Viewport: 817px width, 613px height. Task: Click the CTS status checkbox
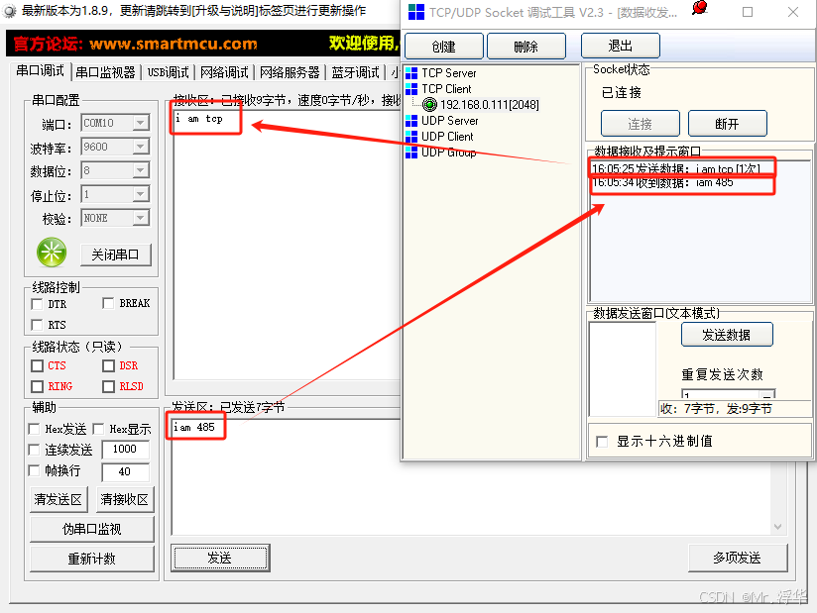pyautogui.click(x=37, y=365)
